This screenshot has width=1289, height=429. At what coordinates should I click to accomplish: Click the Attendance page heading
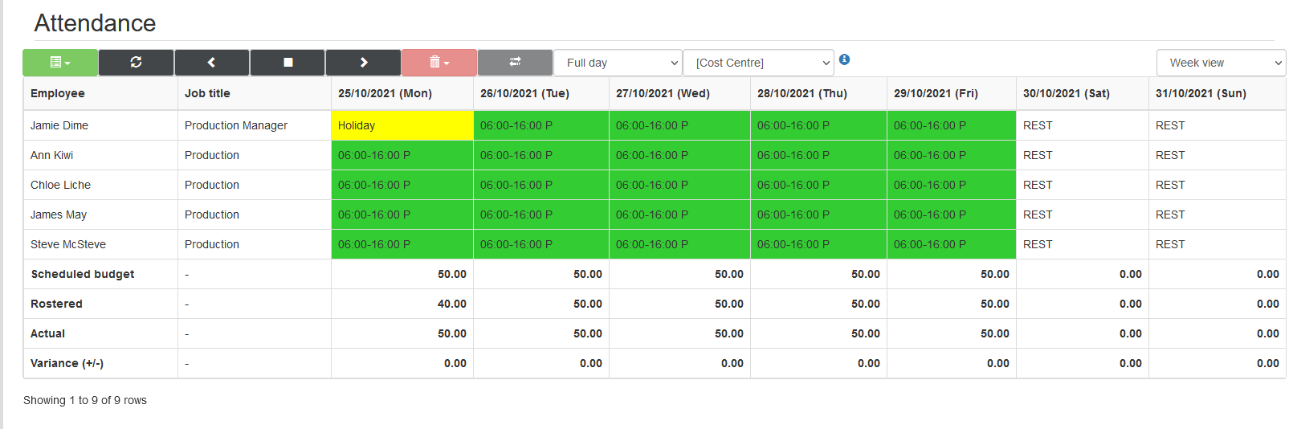pos(95,23)
